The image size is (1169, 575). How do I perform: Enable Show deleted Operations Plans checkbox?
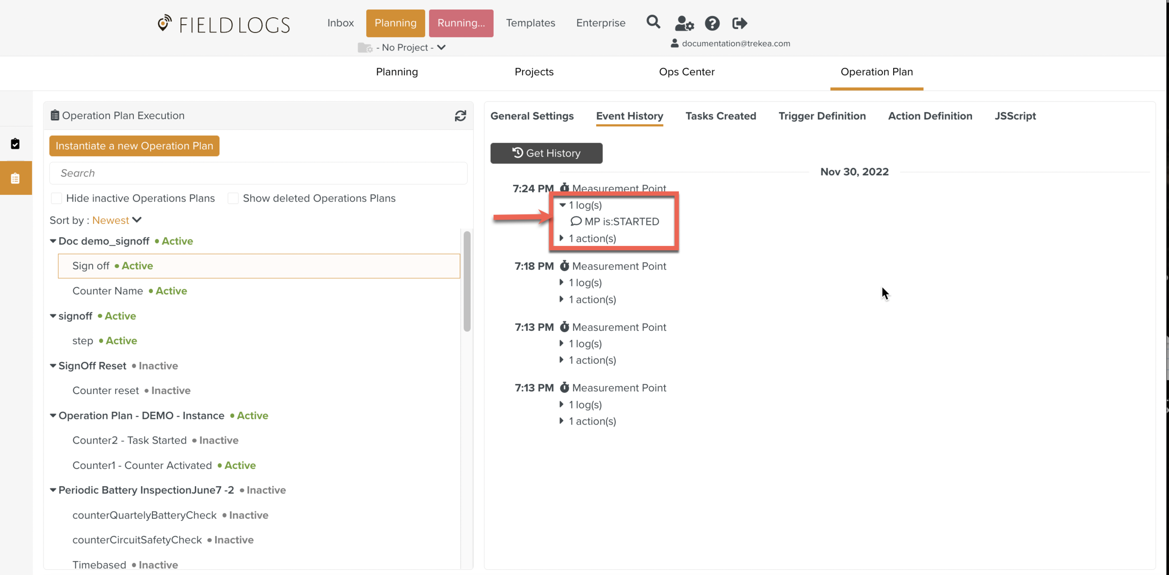pos(233,198)
